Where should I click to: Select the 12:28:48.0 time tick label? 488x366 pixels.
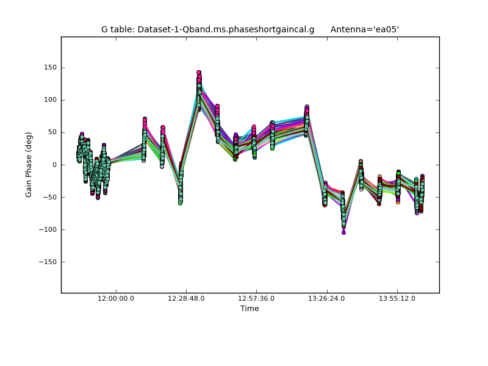tap(186, 298)
